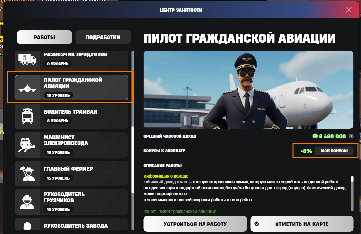
Task: Click the target icon on Отметить на карте
Action: click(x=257, y=224)
